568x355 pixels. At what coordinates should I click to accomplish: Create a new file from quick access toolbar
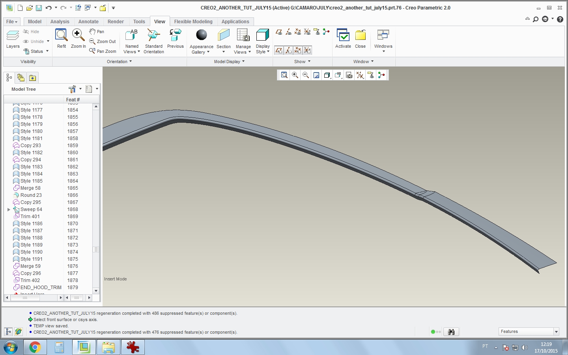(20, 8)
